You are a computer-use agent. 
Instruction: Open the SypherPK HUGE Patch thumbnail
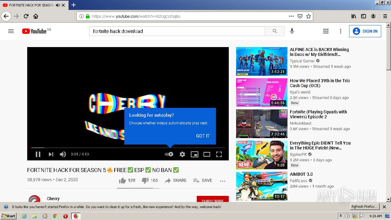coord(262,155)
